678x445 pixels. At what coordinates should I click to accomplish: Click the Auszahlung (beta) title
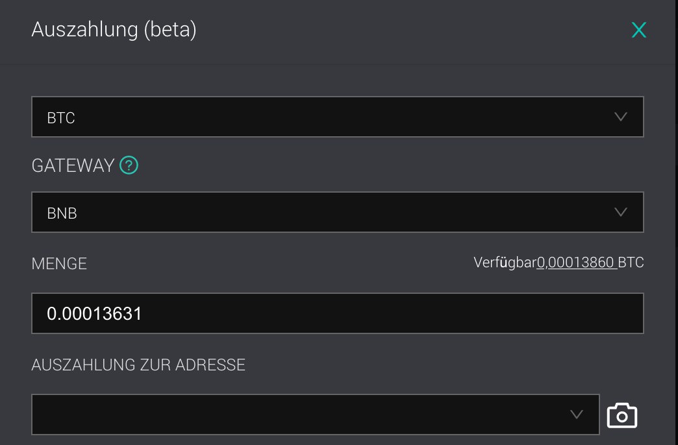114,30
